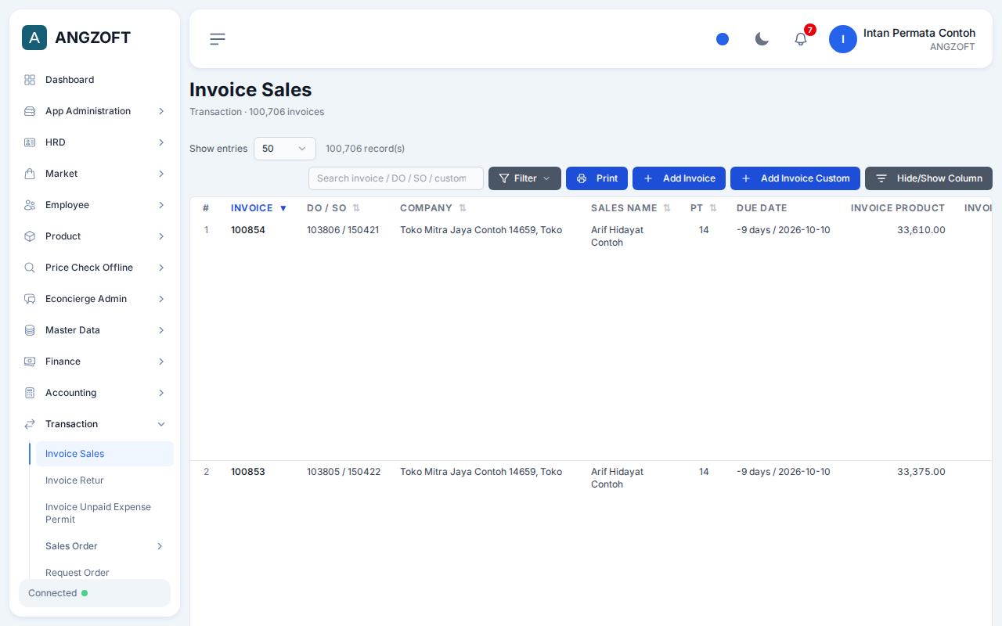Viewport: 1002px width, 626px height.
Task: Click the Employee people icon
Action: point(30,205)
